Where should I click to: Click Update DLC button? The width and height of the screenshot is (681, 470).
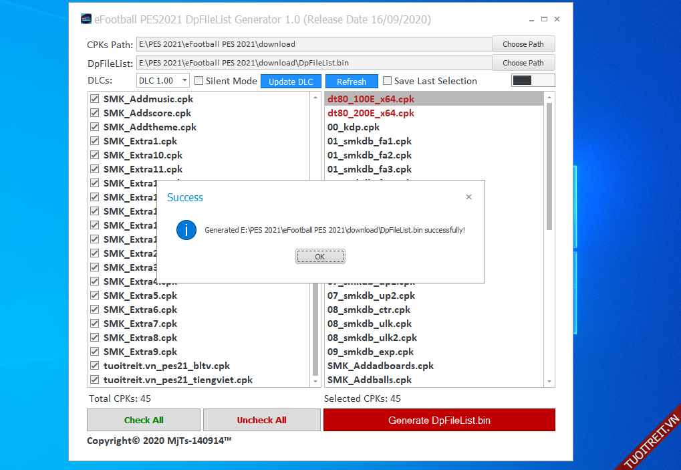tap(291, 82)
